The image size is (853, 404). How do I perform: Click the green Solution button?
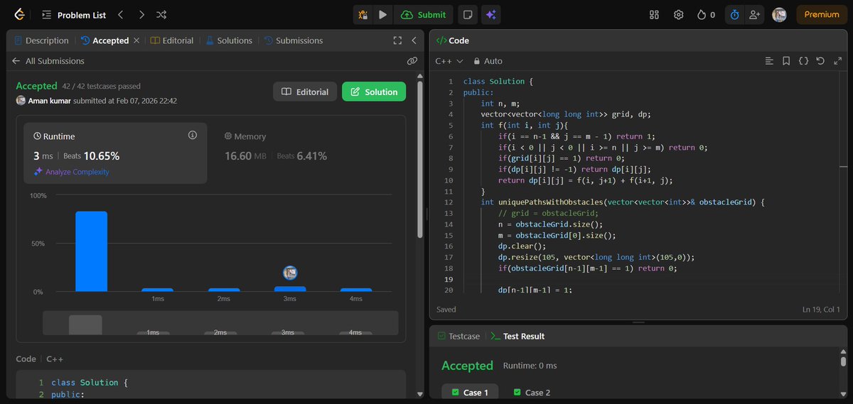click(374, 92)
